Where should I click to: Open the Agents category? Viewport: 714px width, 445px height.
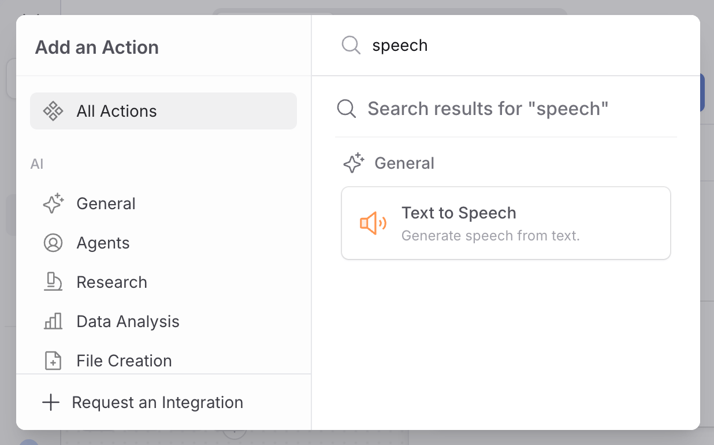tap(163, 243)
